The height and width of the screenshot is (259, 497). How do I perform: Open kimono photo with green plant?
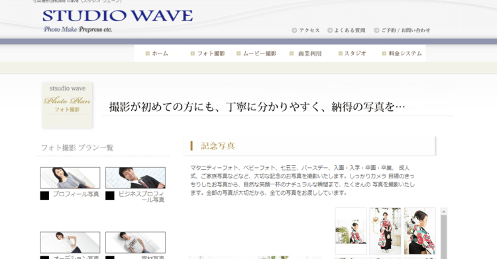351,231
